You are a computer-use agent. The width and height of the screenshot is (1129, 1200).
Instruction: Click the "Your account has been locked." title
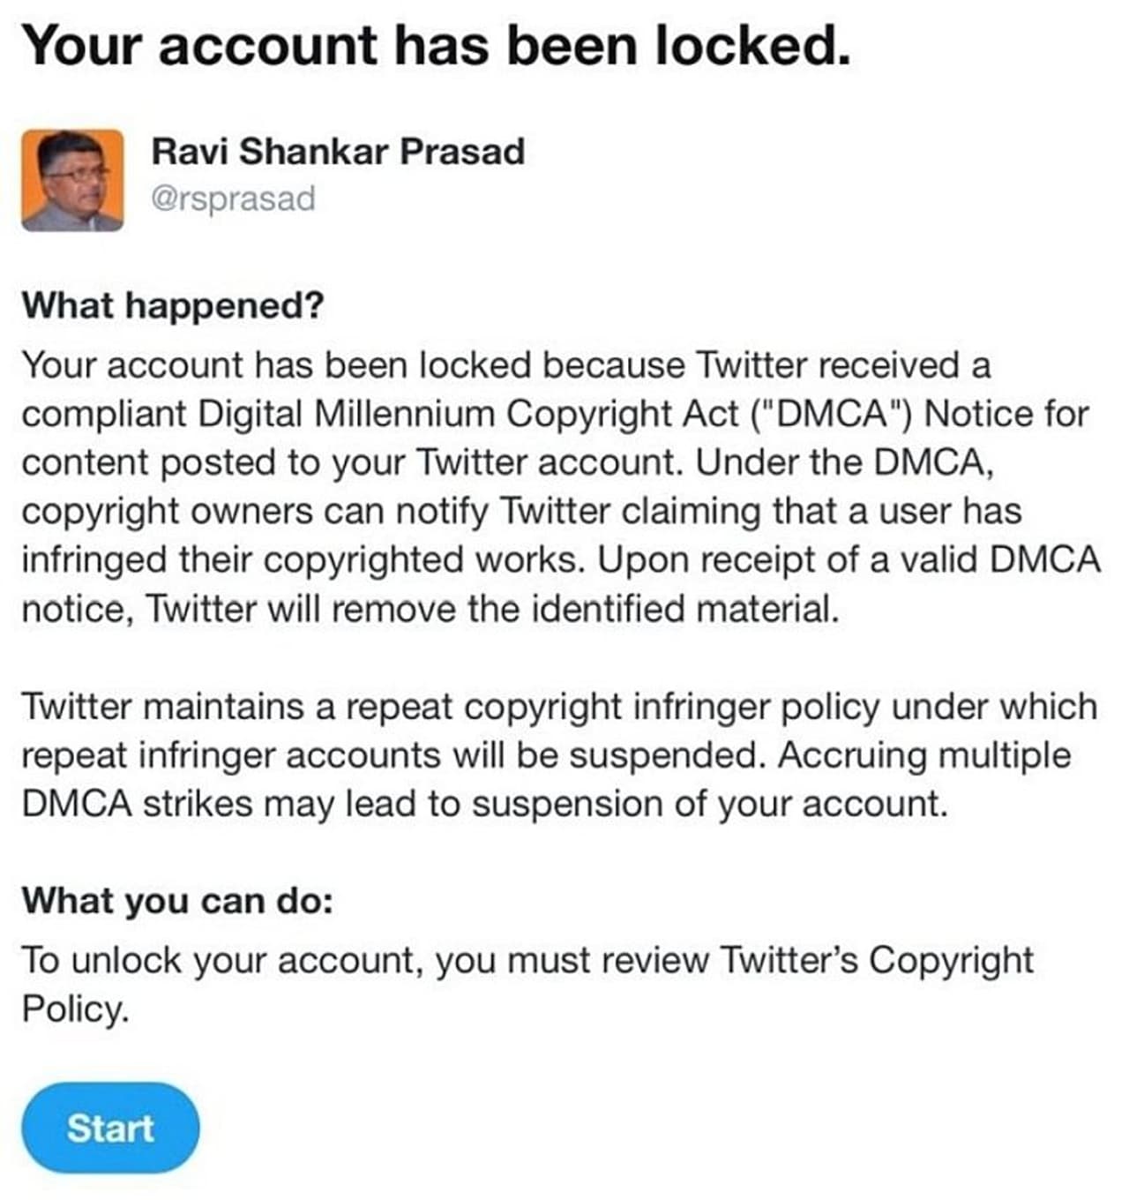tap(436, 46)
